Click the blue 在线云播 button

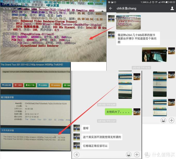(6, 85)
